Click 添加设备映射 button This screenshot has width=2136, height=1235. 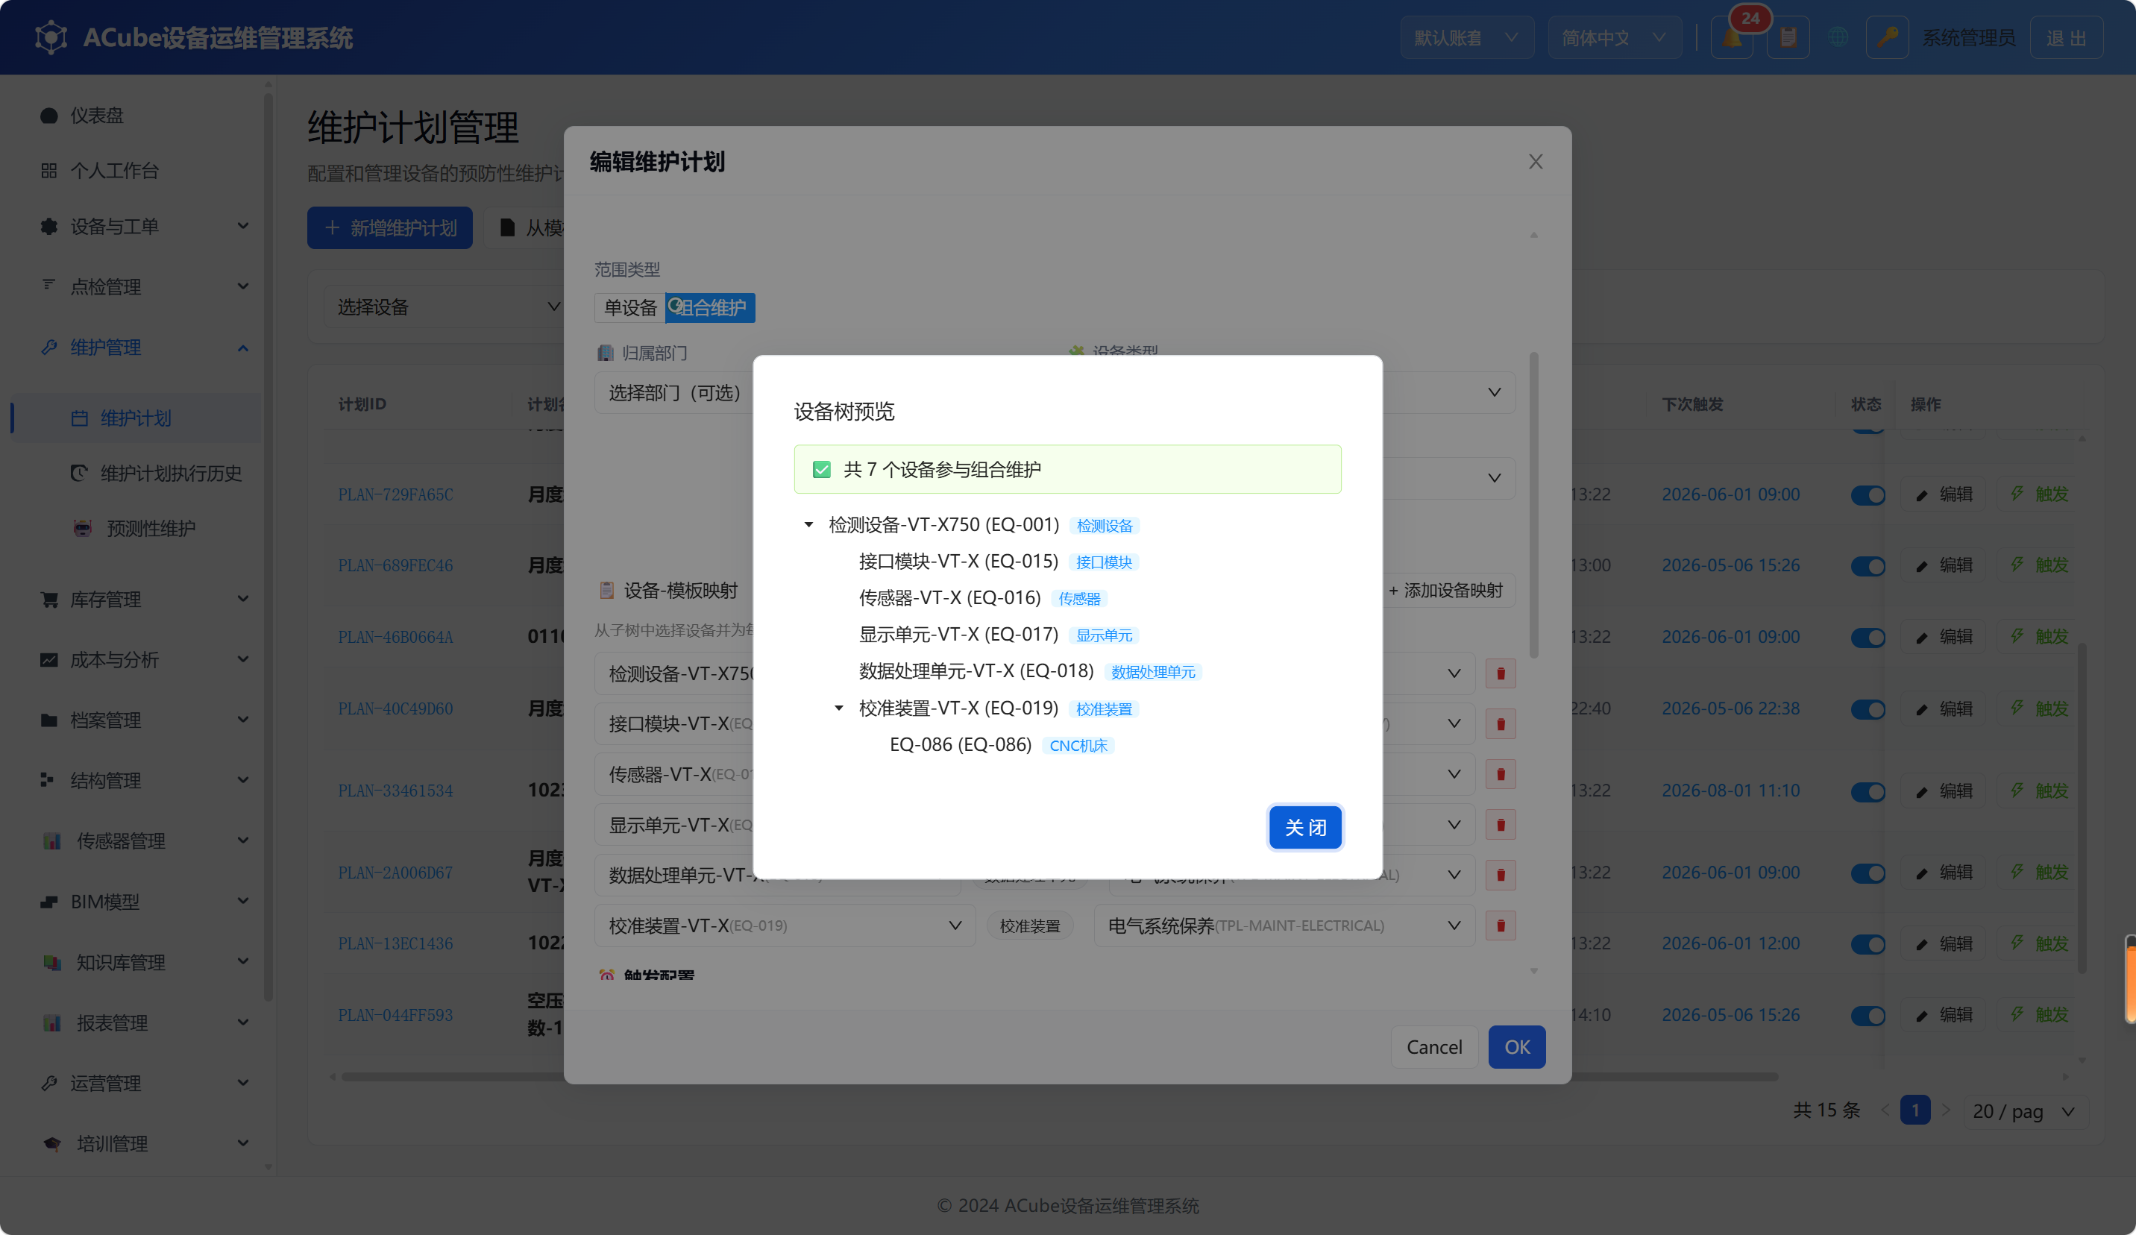(1445, 590)
